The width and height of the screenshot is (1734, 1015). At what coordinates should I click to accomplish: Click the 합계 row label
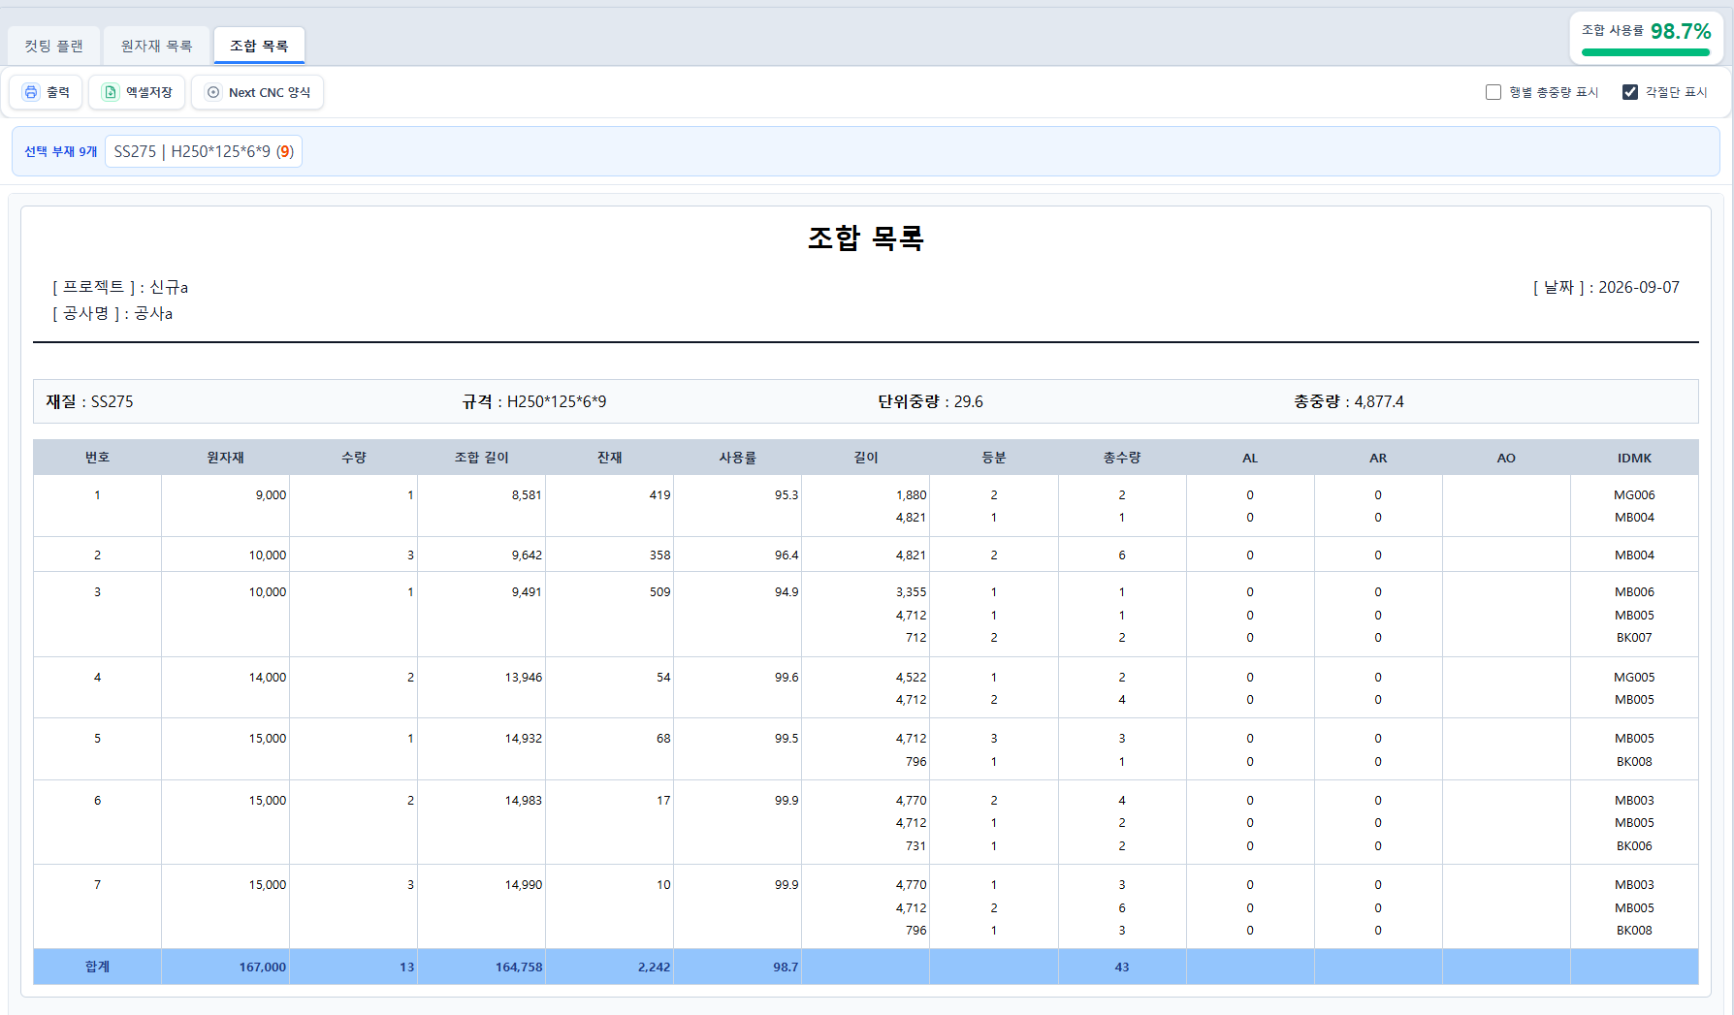point(97,967)
